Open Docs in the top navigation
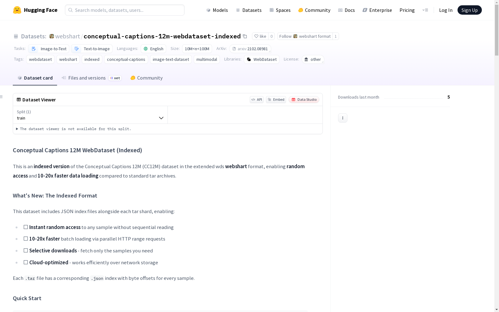This screenshot has width=499, height=312. [x=346, y=10]
